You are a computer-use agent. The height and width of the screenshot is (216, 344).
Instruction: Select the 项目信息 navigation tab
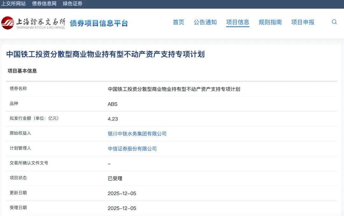[238, 22]
